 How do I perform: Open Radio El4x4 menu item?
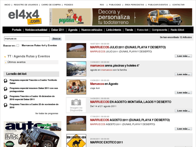177,30
